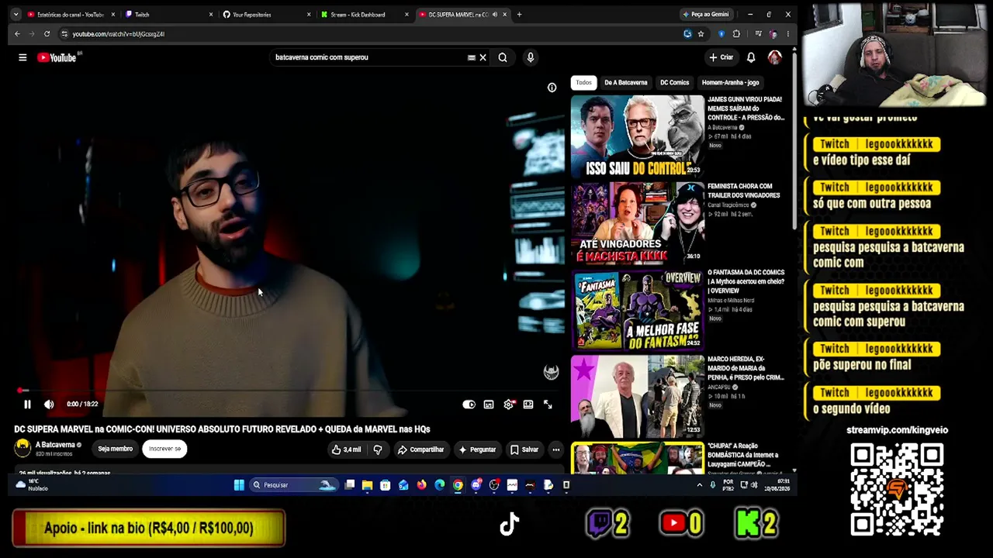Toggle autoplay switch in the player
Screen dimensions: 993x558
tap(469, 405)
